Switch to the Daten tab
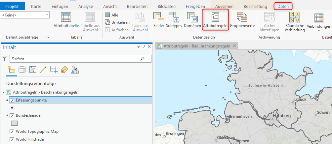Viewport: 332px width, 144px height. point(283,6)
